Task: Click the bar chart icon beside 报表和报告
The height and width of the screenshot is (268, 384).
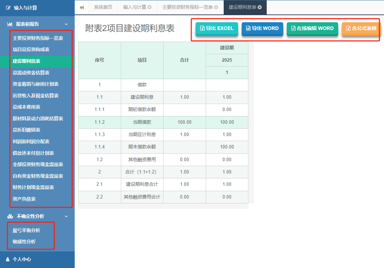Action: click(x=11, y=24)
